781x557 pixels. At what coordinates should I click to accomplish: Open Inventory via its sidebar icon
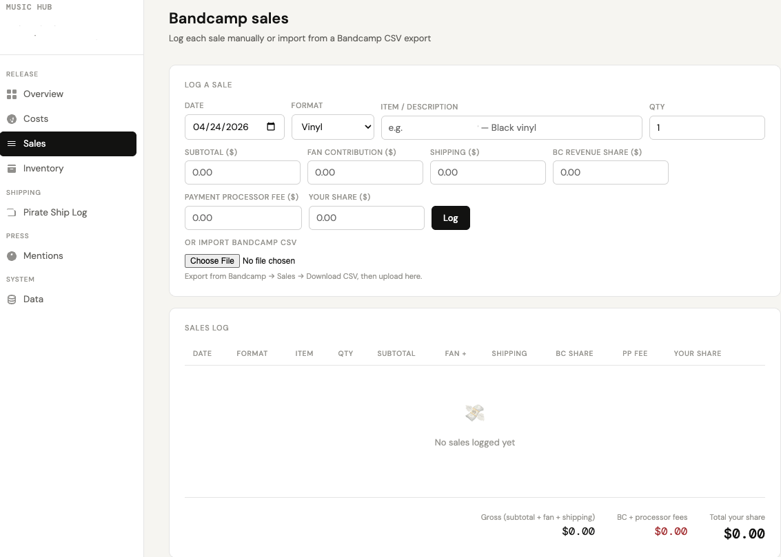click(11, 168)
